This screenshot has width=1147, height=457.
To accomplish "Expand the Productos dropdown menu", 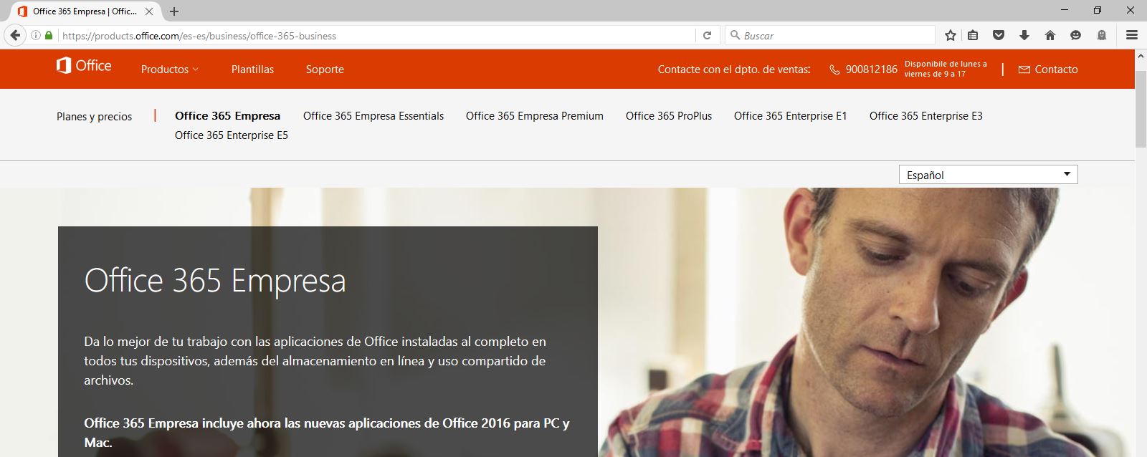I will (170, 69).
